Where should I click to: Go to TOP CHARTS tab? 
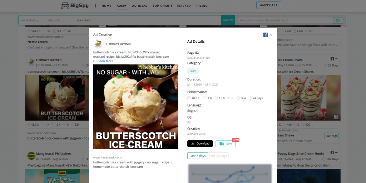tap(163, 6)
